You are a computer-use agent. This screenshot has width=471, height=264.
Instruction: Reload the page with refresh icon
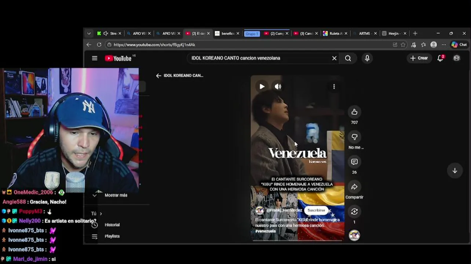(x=99, y=45)
